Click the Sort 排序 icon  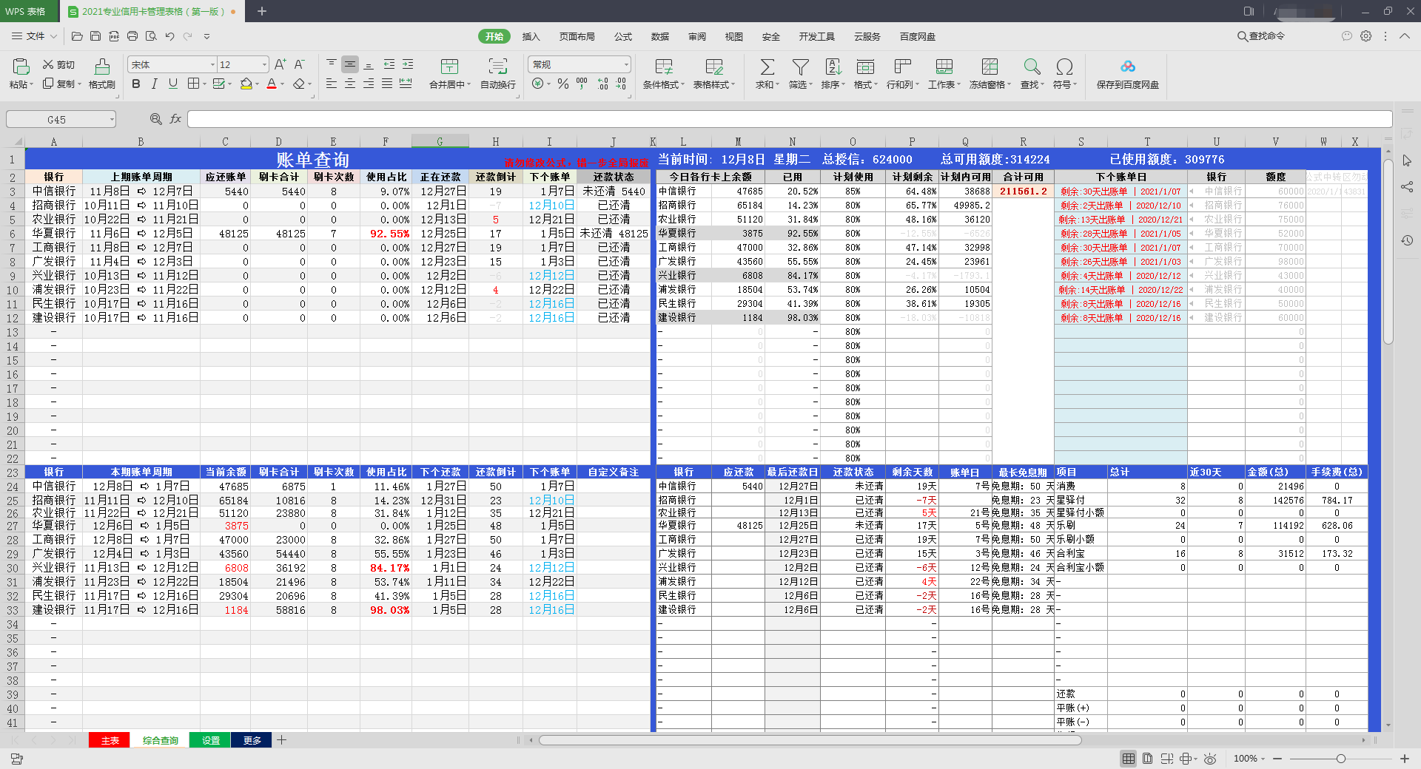(x=833, y=67)
